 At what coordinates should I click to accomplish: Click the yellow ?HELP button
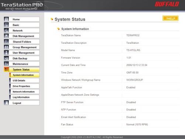(170, 18)
